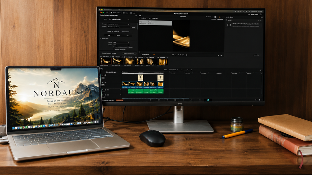Open viewer mode dropdown above timecode
The width and height of the screenshot is (312, 175).
click(141, 16)
